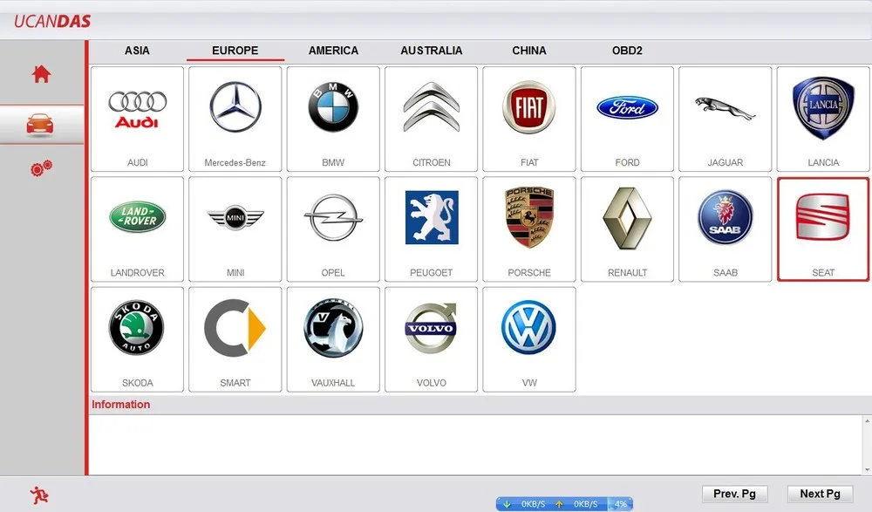Viewport: 872px width, 512px height.
Task: Open the Smart brand tile
Action: (235, 339)
